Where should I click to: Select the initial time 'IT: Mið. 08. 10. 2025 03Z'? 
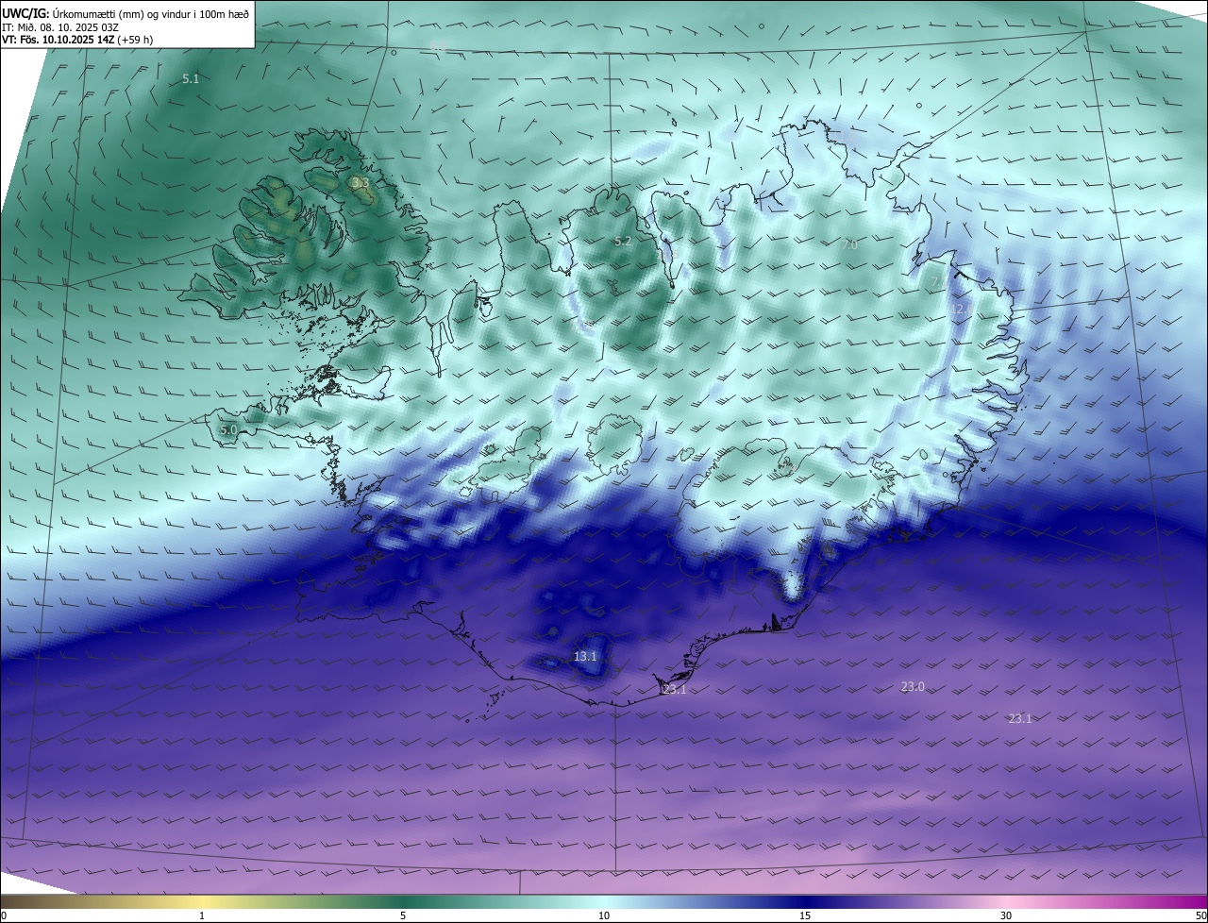click(60, 27)
